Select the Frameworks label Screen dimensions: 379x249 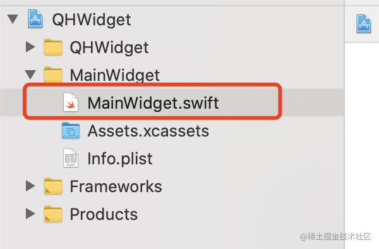(116, 186)
